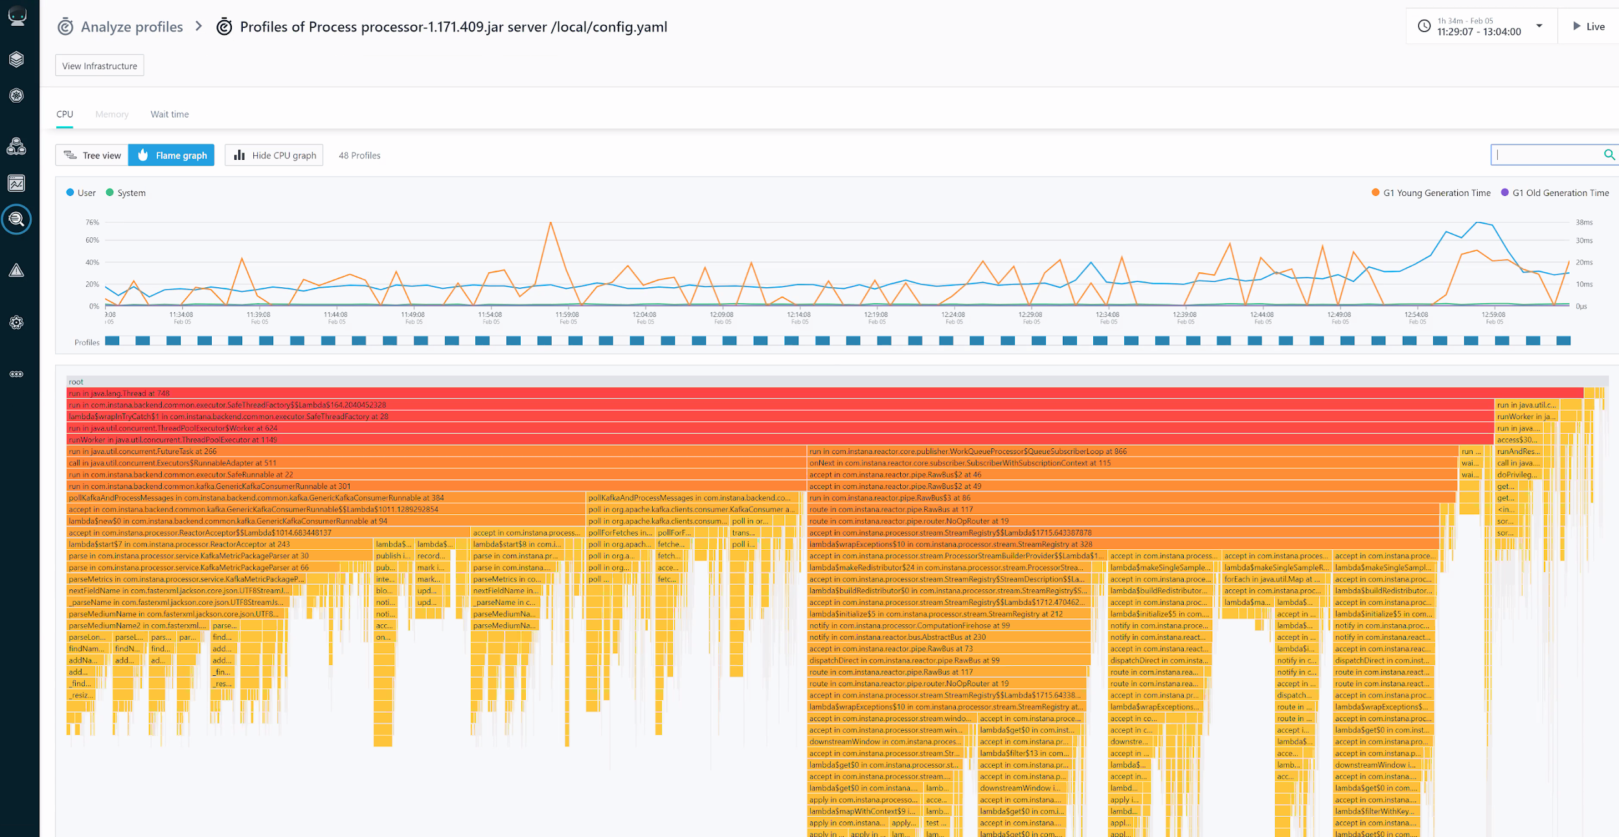Open the Kubernetes wheel sidebar icon
Viewport: 1619px width, 837px height.
(17, 96)
